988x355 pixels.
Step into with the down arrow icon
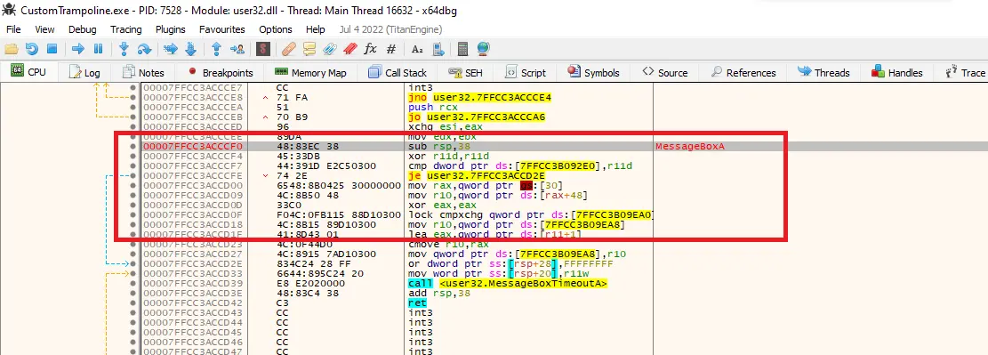(125, 49)
